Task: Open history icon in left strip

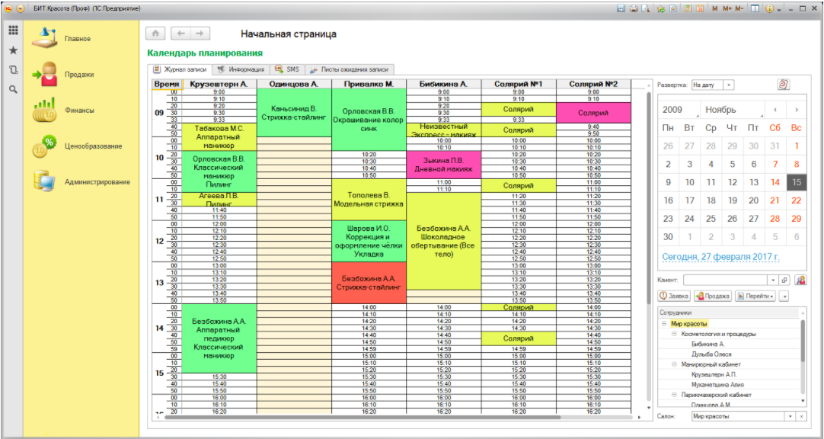Action: point(13,70)
